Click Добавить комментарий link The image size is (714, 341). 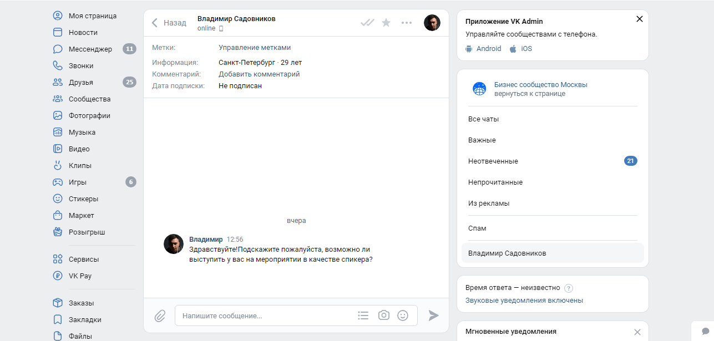tap(259, 74)
